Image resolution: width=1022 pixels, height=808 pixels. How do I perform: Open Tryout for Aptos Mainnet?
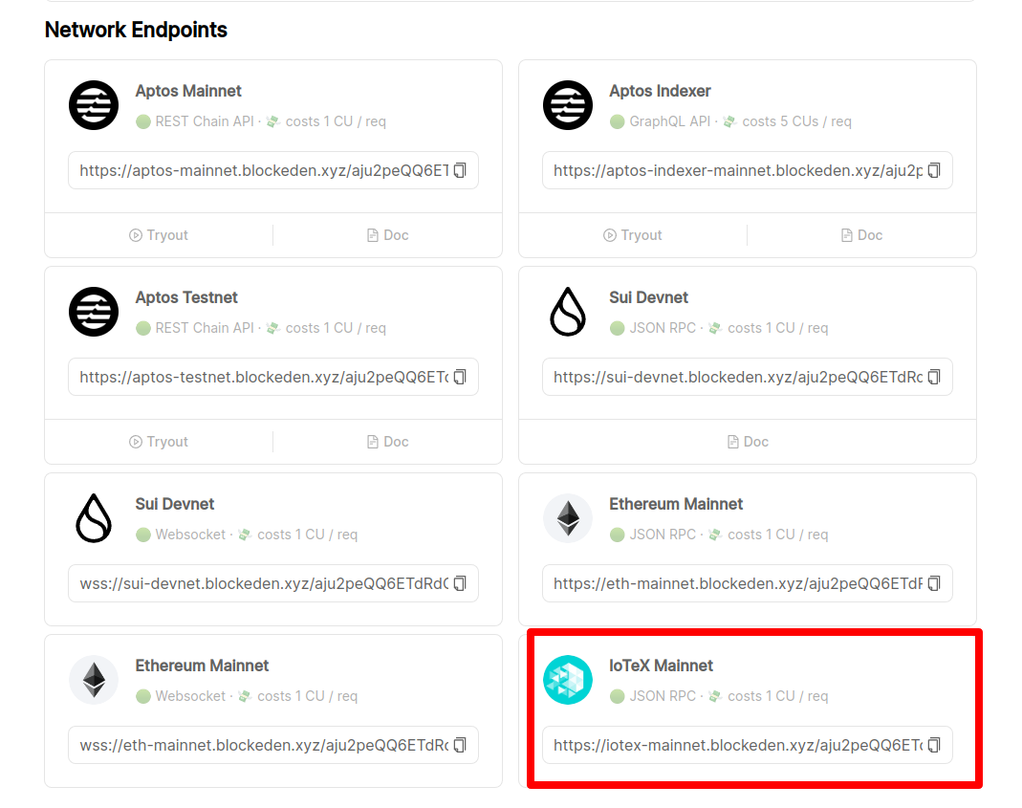pyautogui.click(x=159, y=235)
